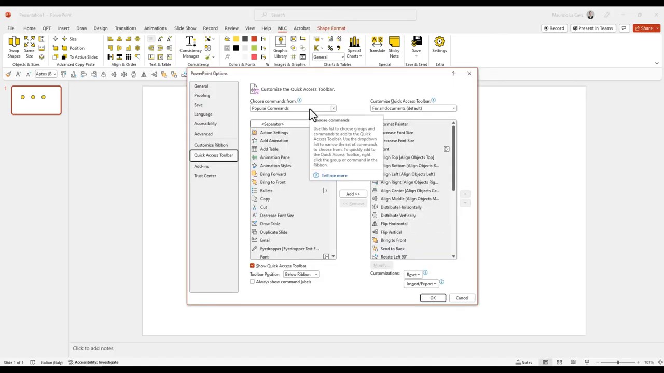Switch to the Shape Format tab
The width and height of the screenshot is (664, 373).
click(331, 28)
